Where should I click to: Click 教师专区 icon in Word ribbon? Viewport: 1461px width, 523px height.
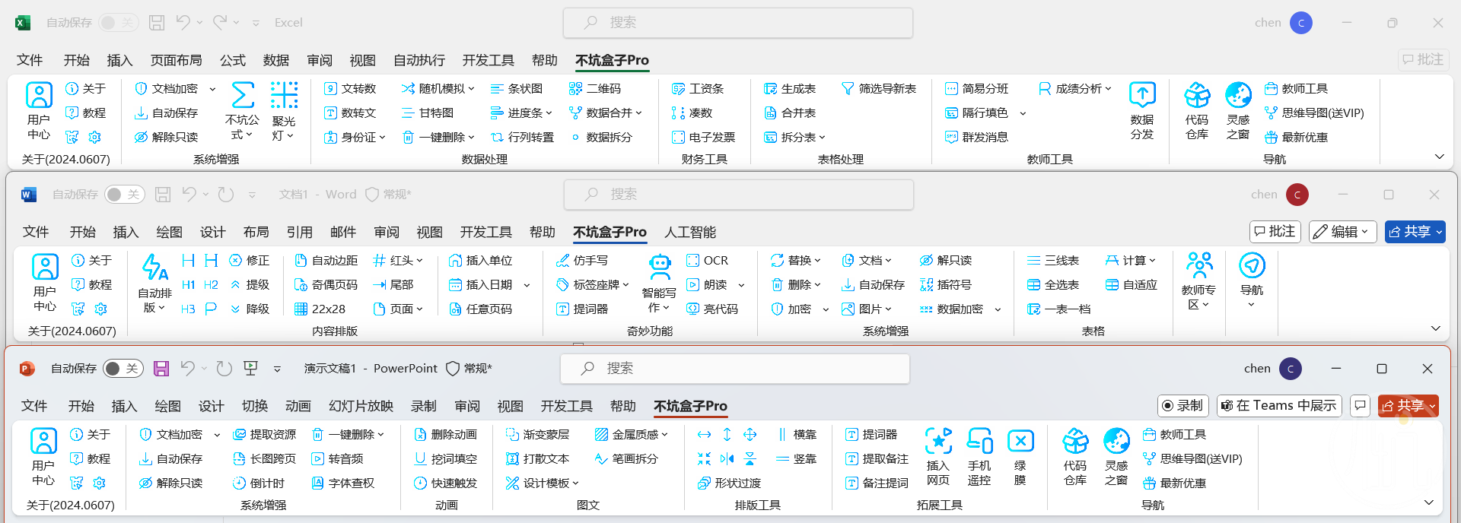[x=1198, y=266]
